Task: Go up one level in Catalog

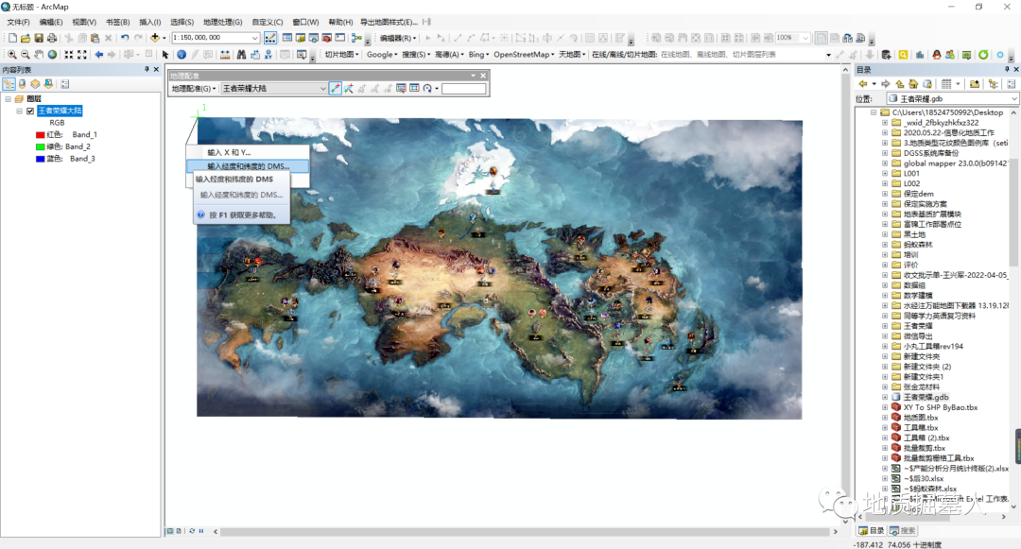Action: (x=900, y=84)
